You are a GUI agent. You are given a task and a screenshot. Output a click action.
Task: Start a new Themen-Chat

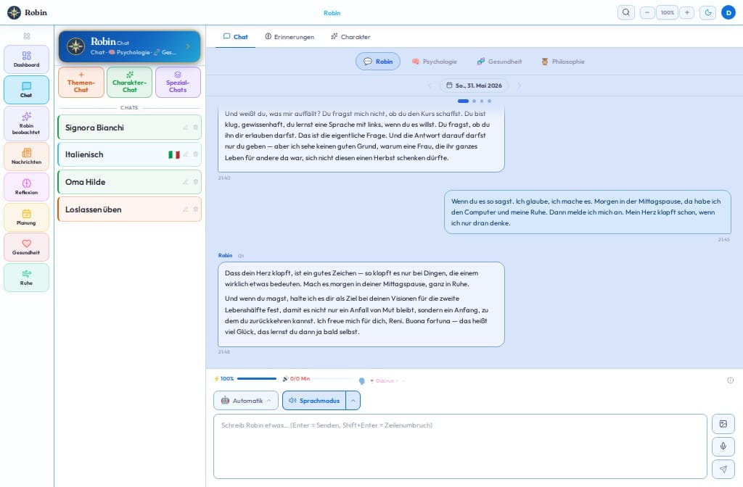pyautogui.click(x=81, y=83)
